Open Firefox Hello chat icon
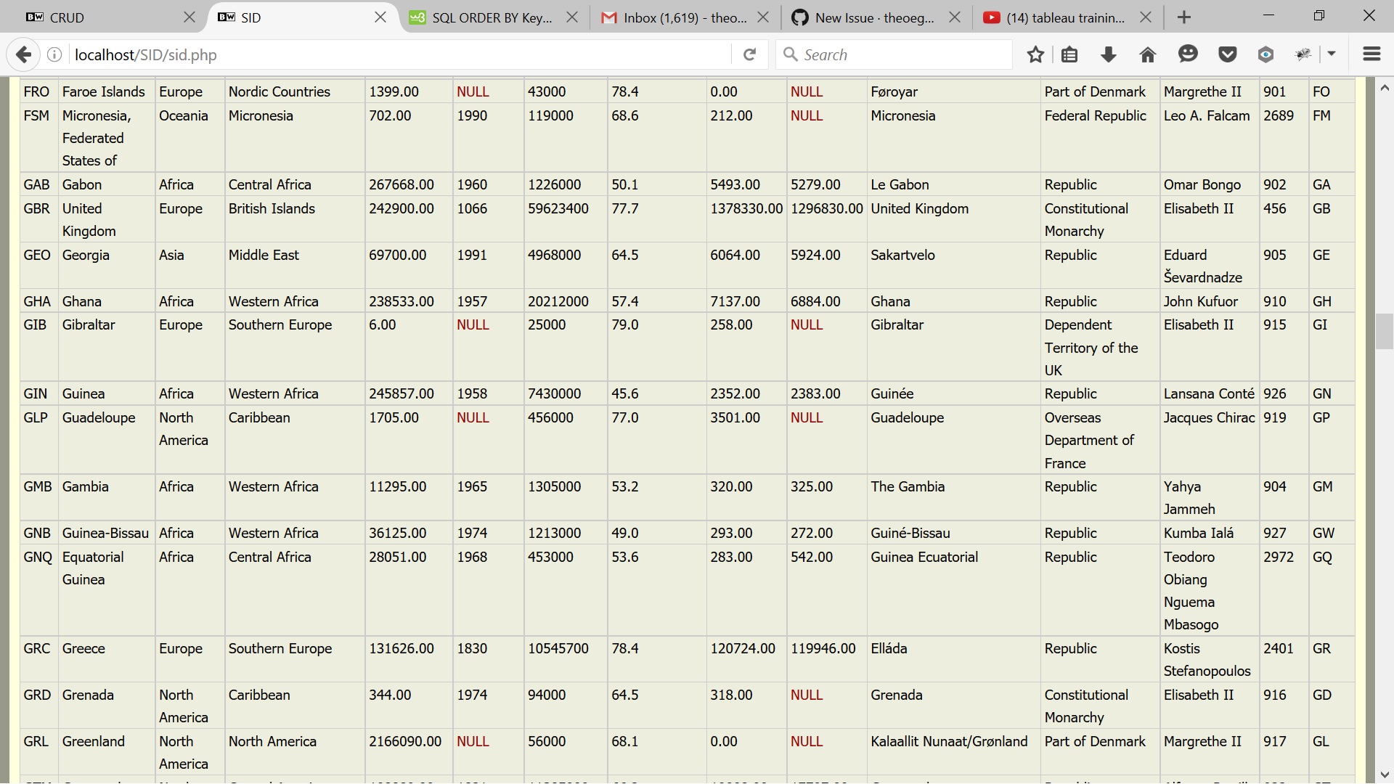 (1188, 54)
